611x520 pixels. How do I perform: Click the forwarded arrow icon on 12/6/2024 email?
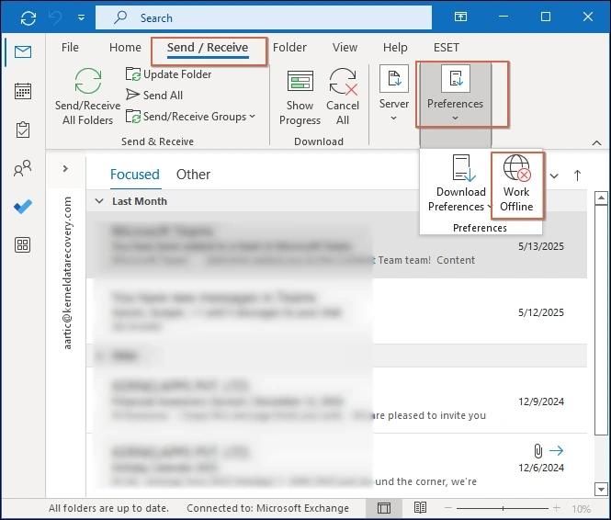click(x=557, y=451)
